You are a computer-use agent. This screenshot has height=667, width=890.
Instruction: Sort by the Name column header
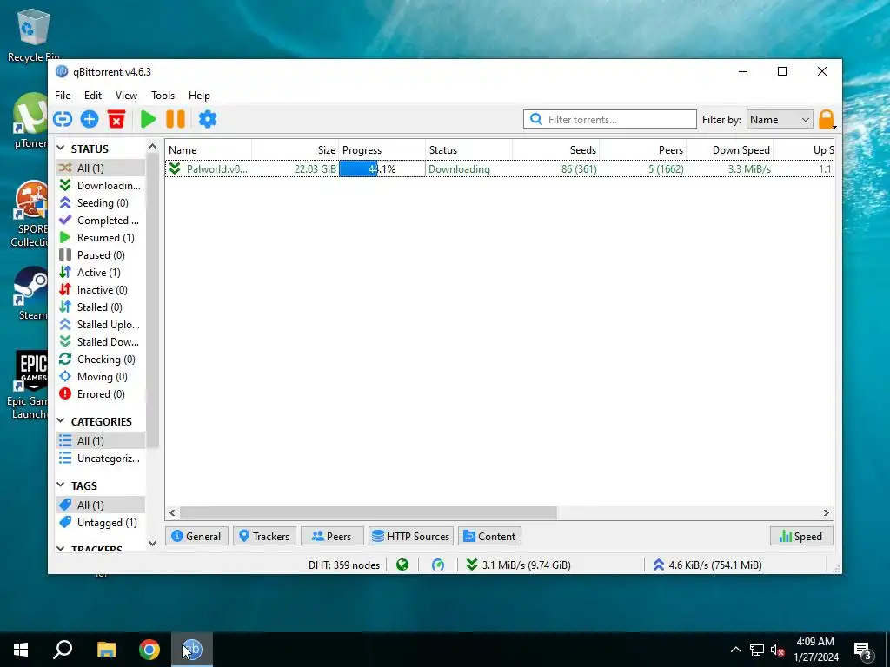tap(209, 149)
